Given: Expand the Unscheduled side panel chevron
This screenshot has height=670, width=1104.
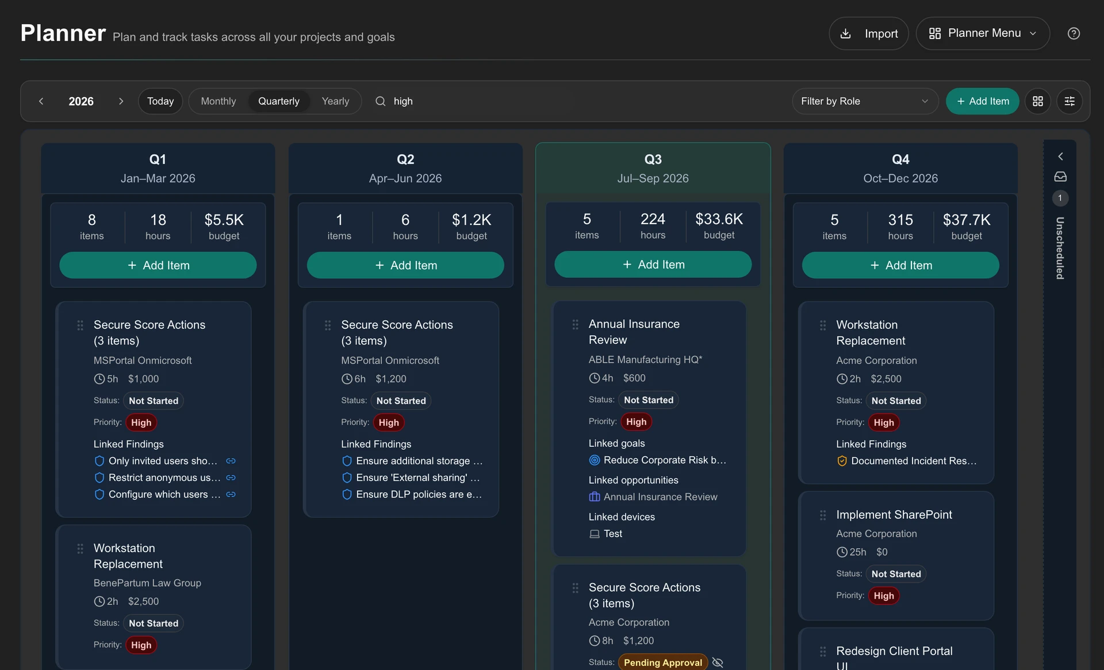Looking at the screenshot, I should (1060, 156).
